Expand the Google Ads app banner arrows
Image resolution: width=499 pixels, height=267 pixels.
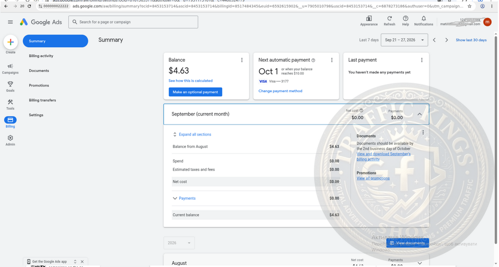(x=75, y=262)
